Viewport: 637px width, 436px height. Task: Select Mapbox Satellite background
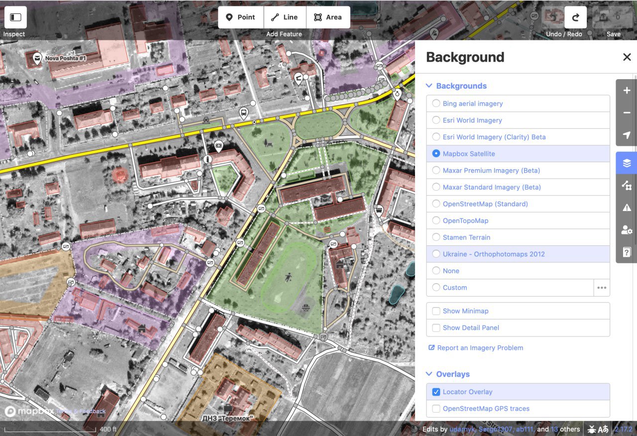click(518, 154)
